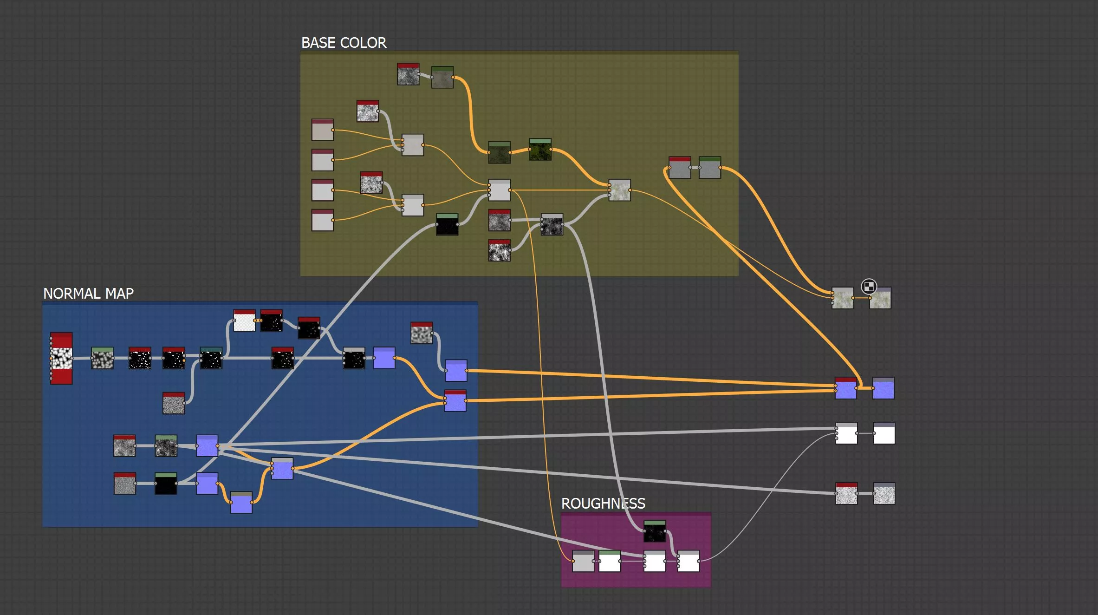1098x615 pixels.
Task: Click the black green-header node in Base Color frame
Action: pyautogui.click(x=447, y=225)
